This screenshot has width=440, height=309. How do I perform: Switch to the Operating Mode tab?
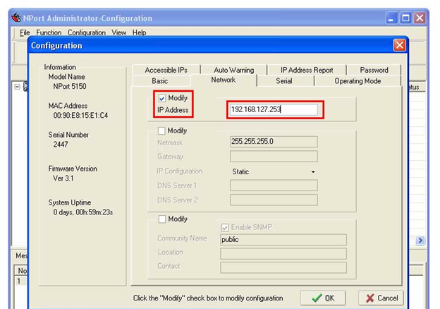point(357,81)
